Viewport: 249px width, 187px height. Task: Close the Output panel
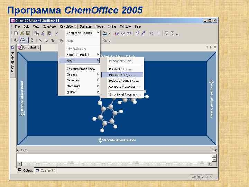[x=215, y=150]
